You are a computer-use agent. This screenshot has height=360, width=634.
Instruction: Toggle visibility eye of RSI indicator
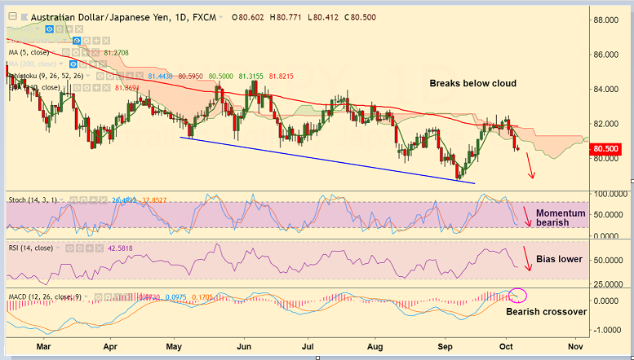(70, 248)
